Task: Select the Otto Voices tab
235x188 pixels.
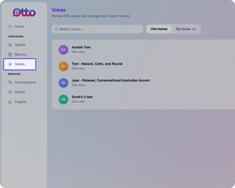Action: click(159, 29)
